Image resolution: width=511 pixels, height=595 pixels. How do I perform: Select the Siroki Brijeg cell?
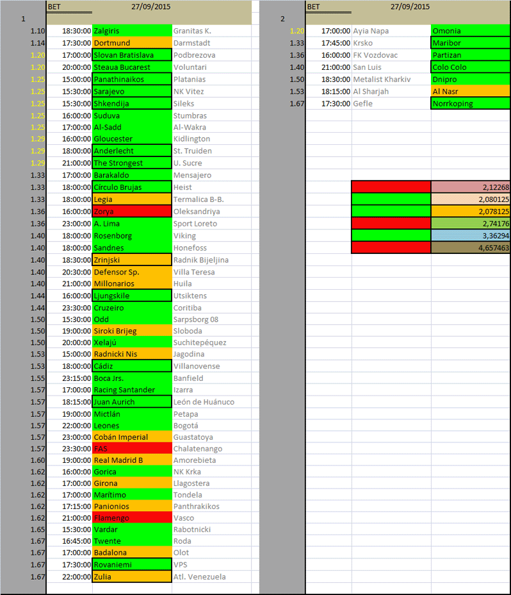click(x=132, y=331)
